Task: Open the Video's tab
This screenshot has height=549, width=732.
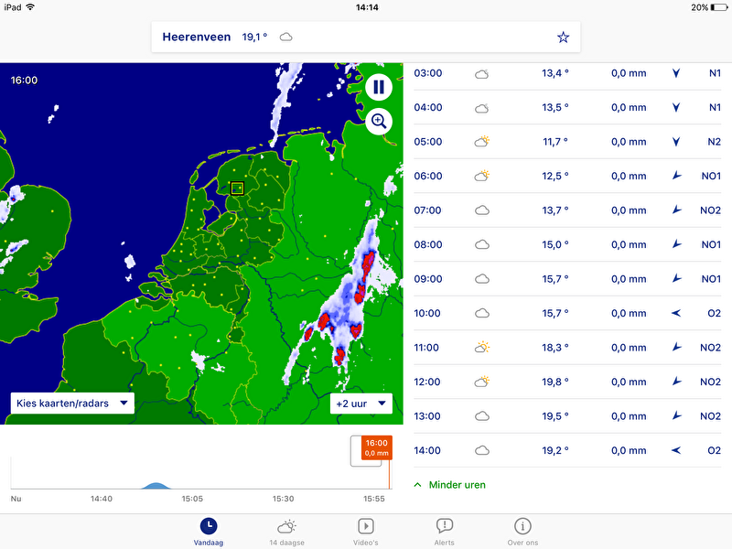Action: 366,531
